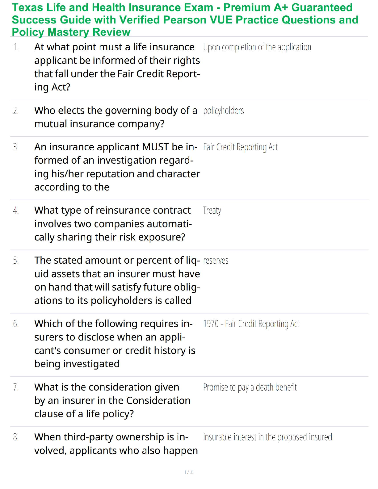Image resolution: width=378 pixels, height=489 pixels.
Task: Click the Consideration clause question text
Action: [112, 400]
